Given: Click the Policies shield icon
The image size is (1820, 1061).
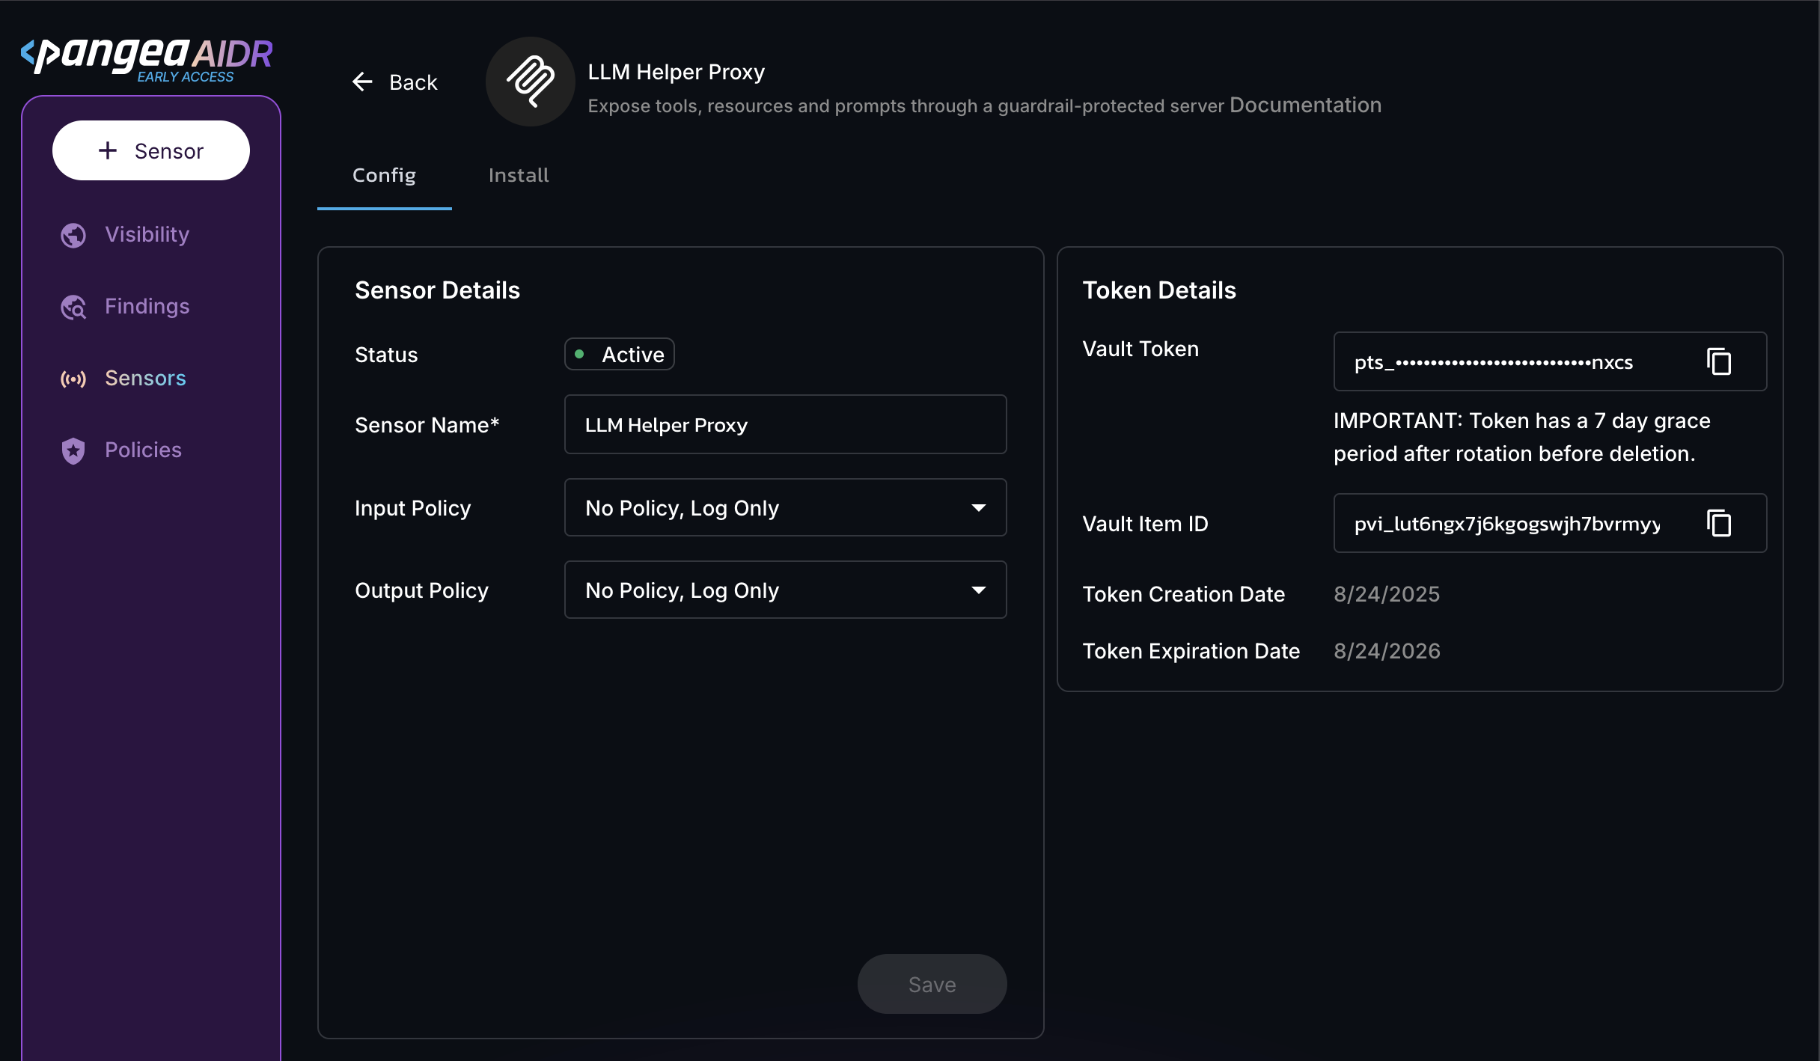Looking at the screenshot, I should point(73,450).
